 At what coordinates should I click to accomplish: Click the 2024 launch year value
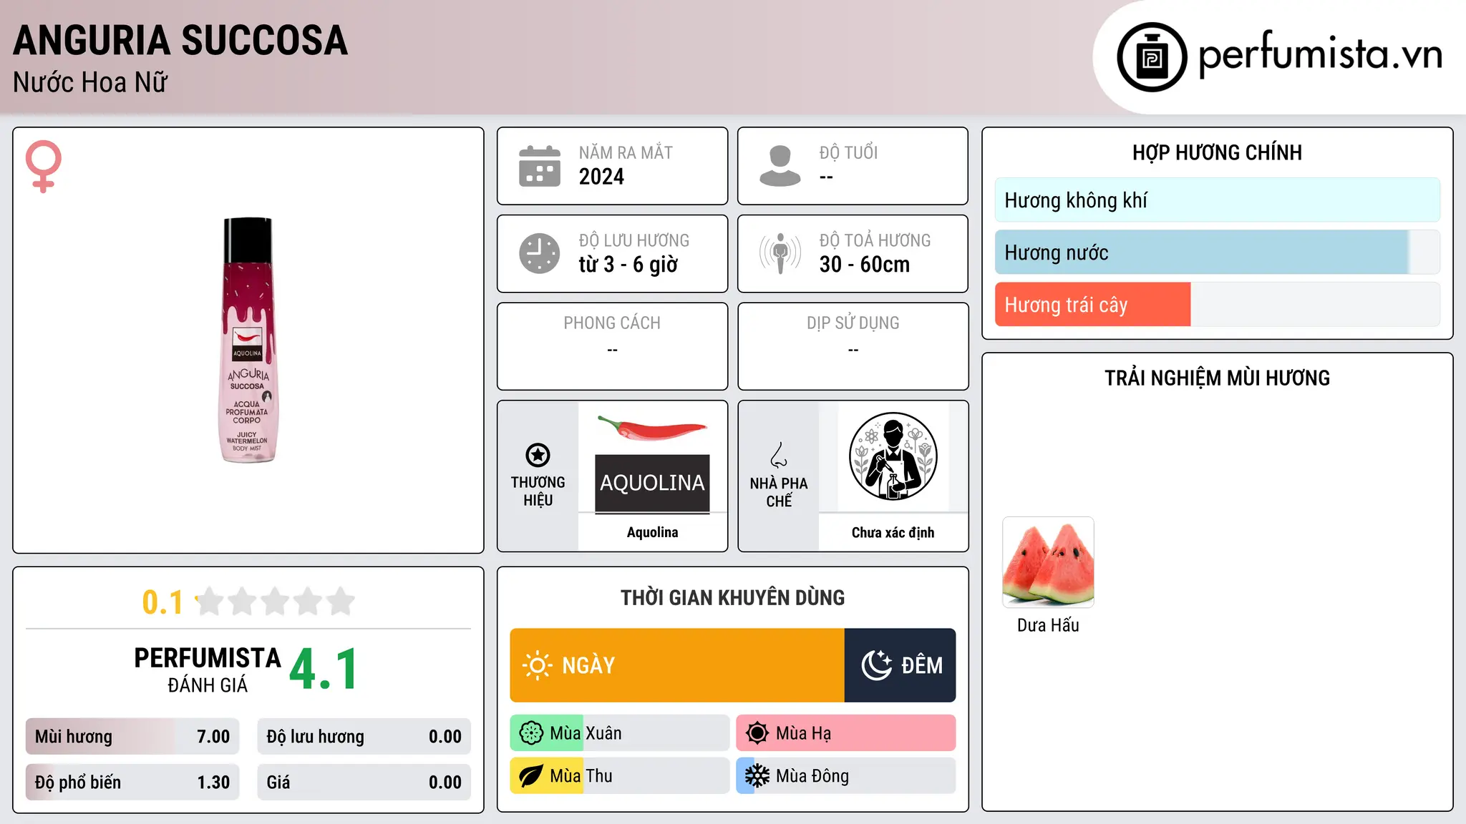tap(601, 177)
